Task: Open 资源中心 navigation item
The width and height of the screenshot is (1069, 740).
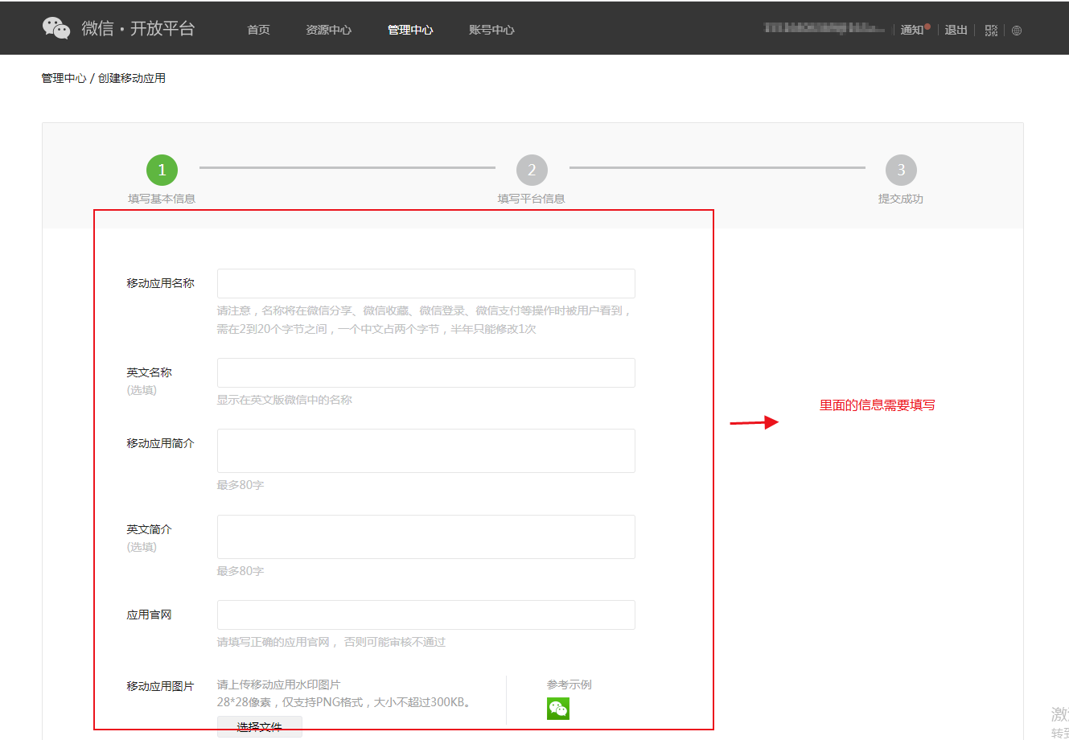Action: click(328, 30)
